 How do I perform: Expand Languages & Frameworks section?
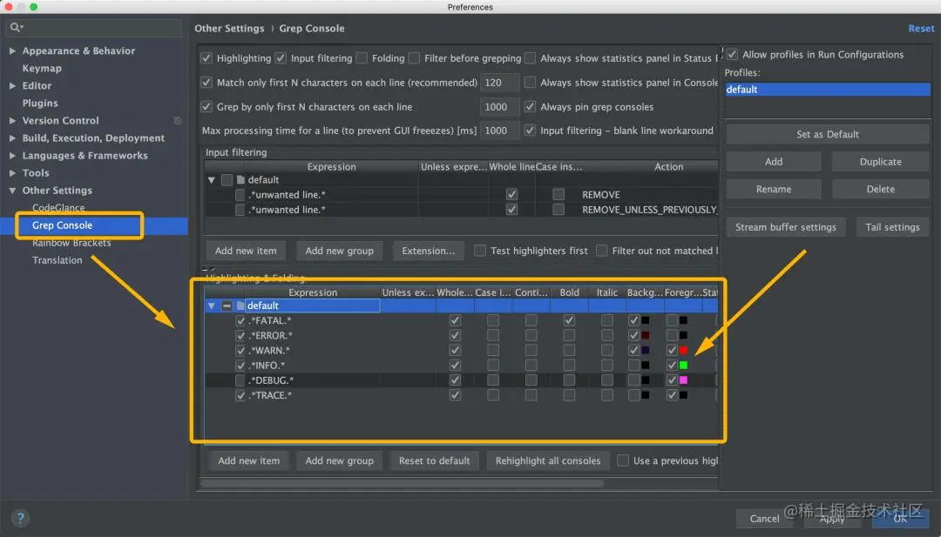(12, 155)
